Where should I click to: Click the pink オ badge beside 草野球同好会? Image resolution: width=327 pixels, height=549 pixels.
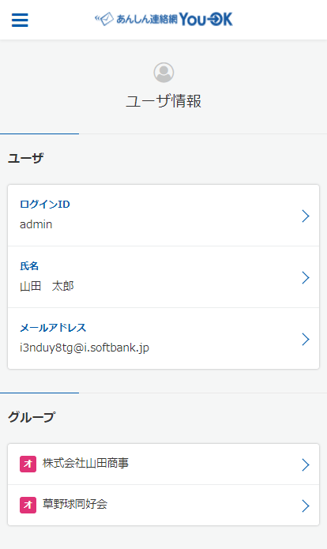[x=28, y=505]
